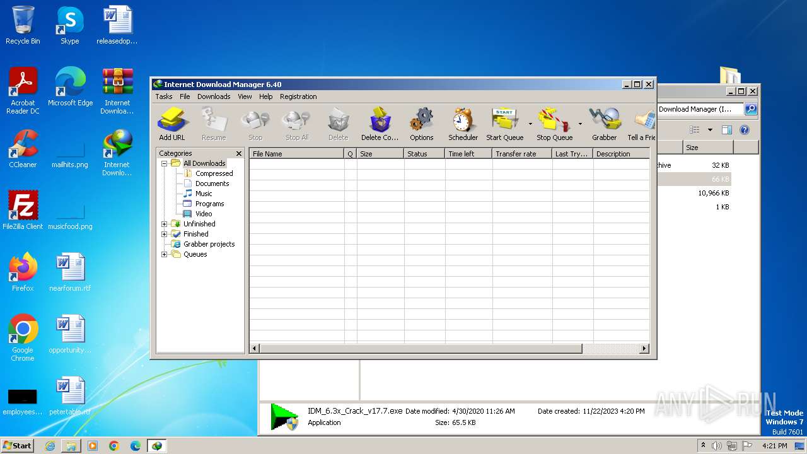Click the horizontal scrollbar left arrow
807x454 pixels.
[x=255, y=348]
